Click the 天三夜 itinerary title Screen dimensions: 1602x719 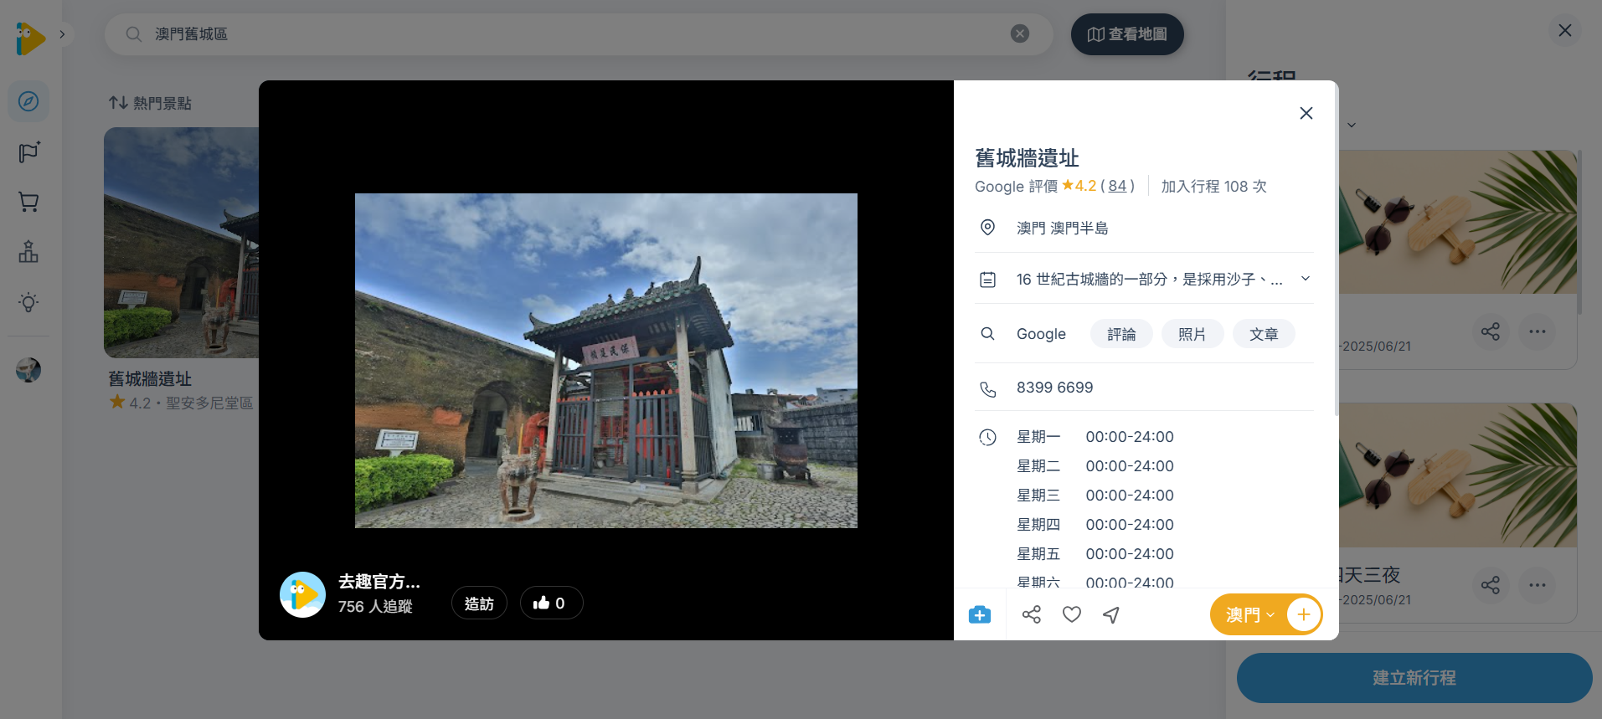1370,575
